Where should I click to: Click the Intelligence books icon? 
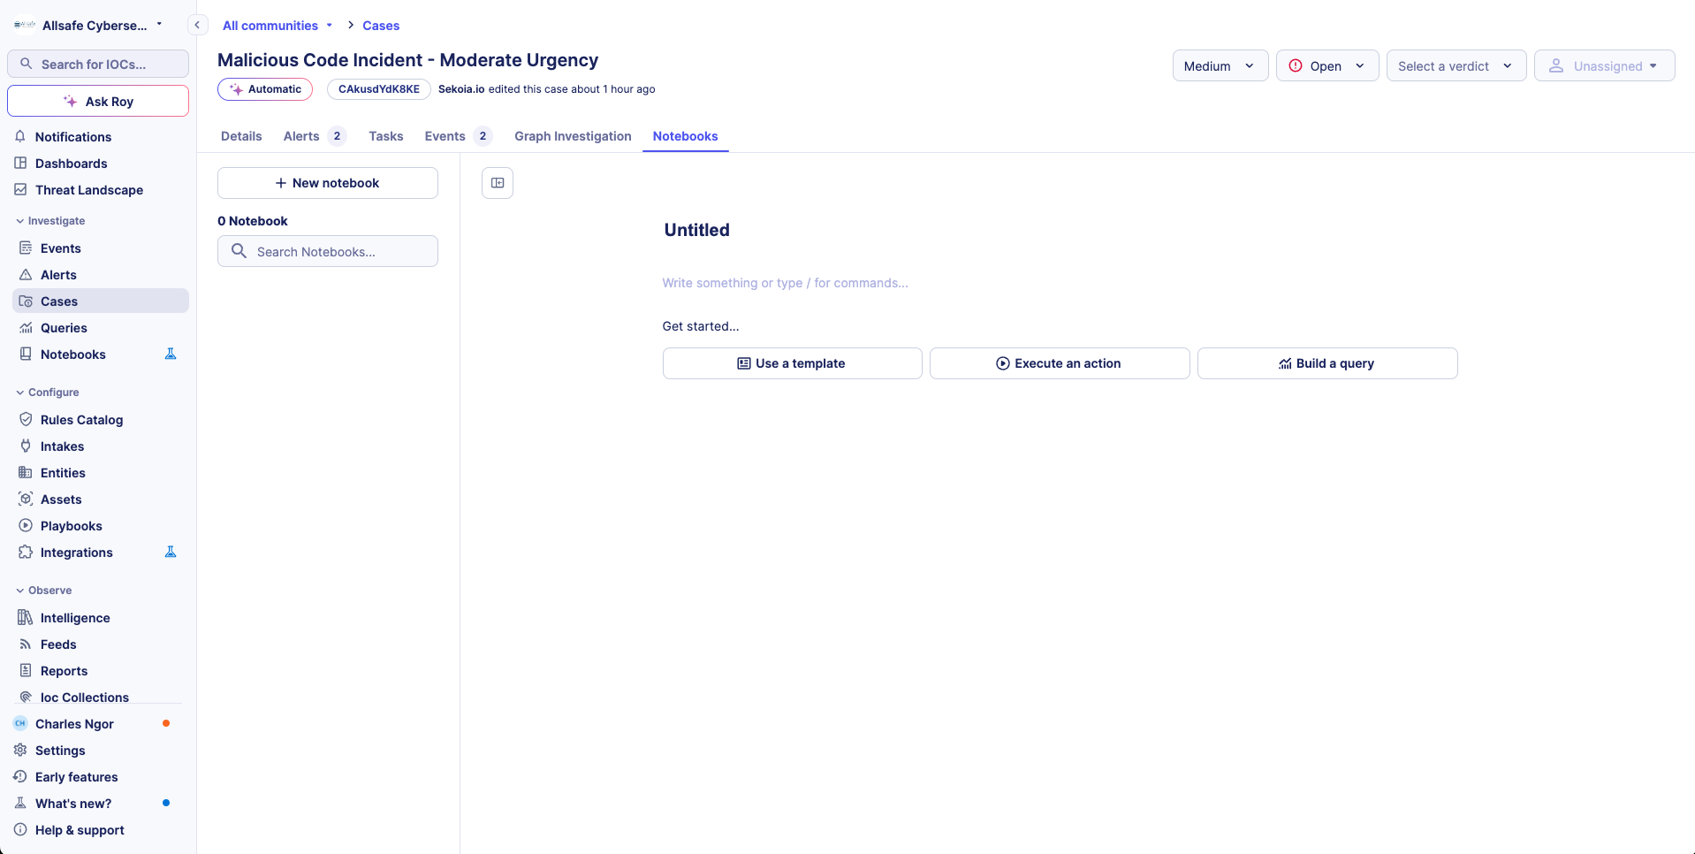tap(26, 617)
